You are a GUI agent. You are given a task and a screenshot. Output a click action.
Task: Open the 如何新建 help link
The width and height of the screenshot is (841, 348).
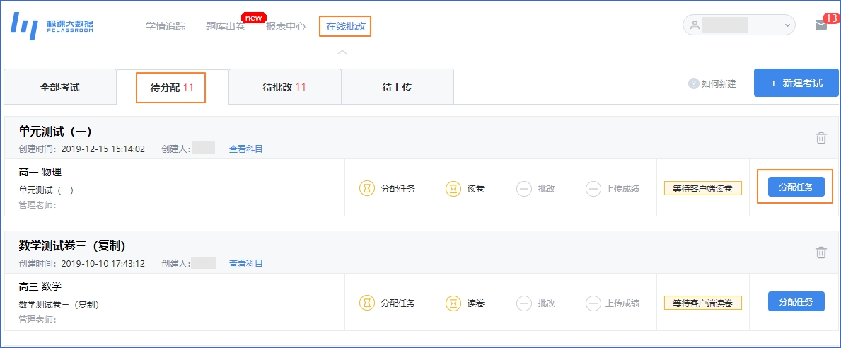719,83
